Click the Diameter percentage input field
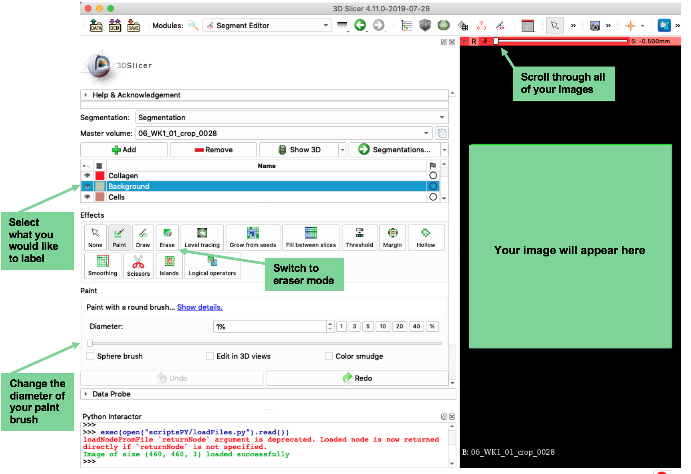The image size is (691, 474). pyautogui.click(x=270, y=326)
